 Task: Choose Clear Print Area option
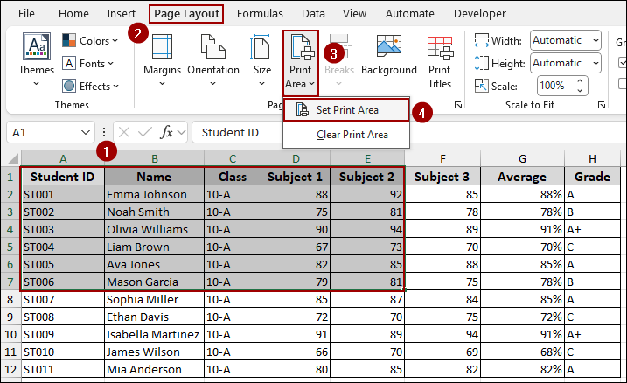[352, 135]
